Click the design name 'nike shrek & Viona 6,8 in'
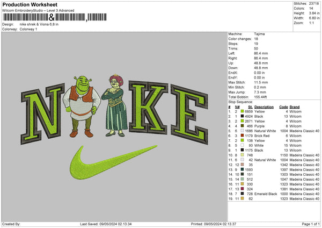Image resolution: width=322 pixels, height=228 pixels. point(39,24)
